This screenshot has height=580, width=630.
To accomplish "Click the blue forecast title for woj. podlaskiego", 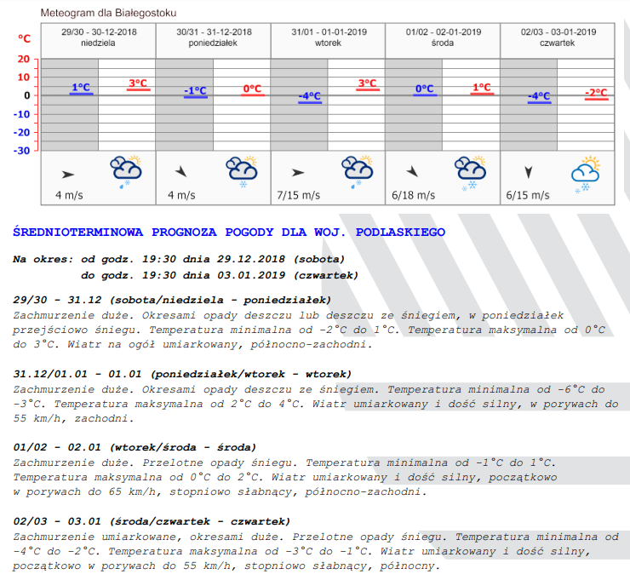I will (229, 232).
